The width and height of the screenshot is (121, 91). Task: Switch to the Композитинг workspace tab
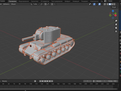pyautogui.click(x=94, y=1)
